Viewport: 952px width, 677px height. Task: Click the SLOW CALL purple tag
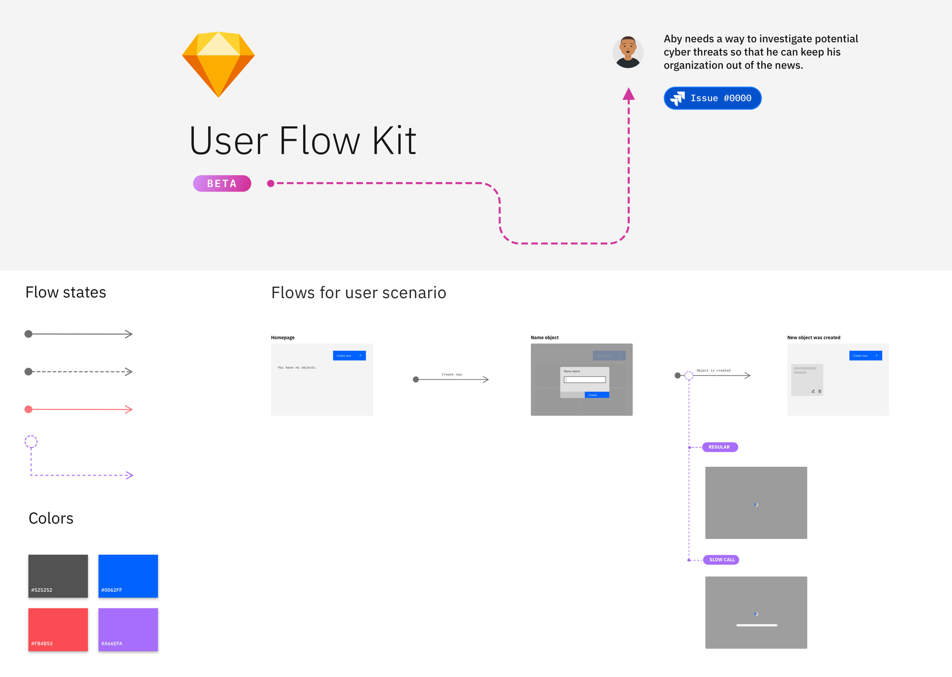pyautogui.click(x=721, y=560)
